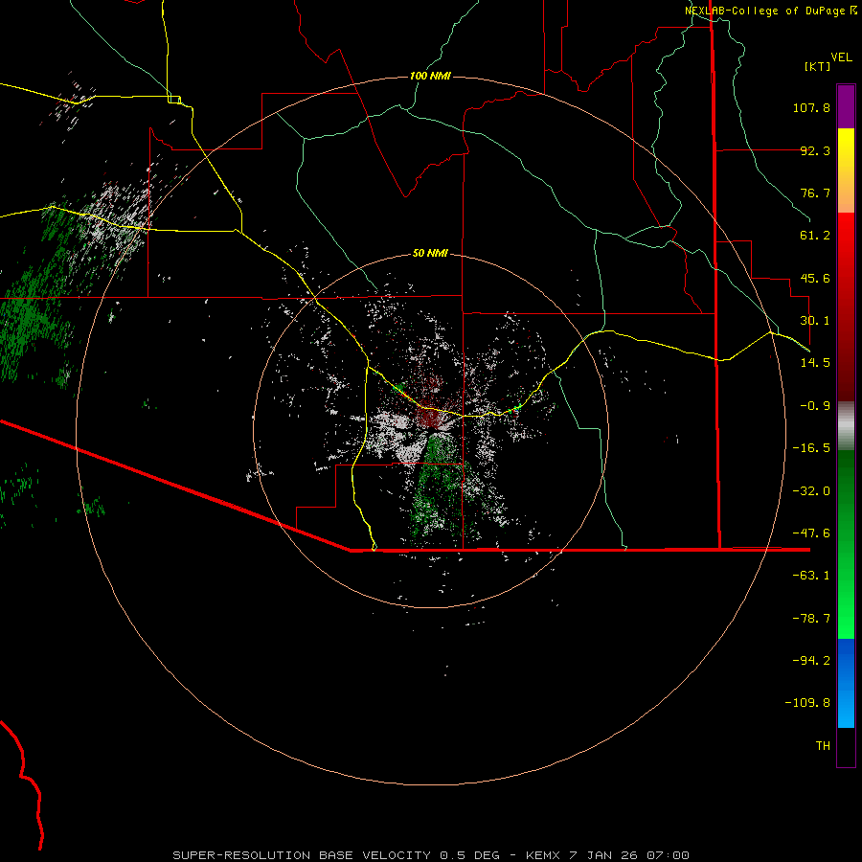Click the 30.1 legend value

tap(815, 321)
